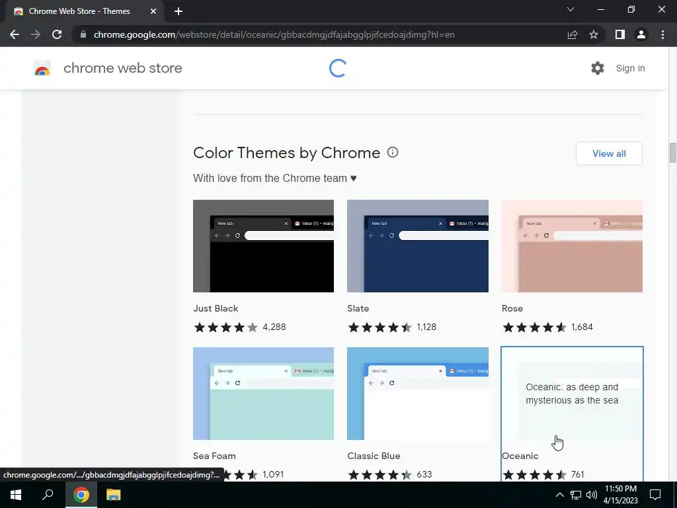Open Chrome's three-dot menu

[662, 34]
